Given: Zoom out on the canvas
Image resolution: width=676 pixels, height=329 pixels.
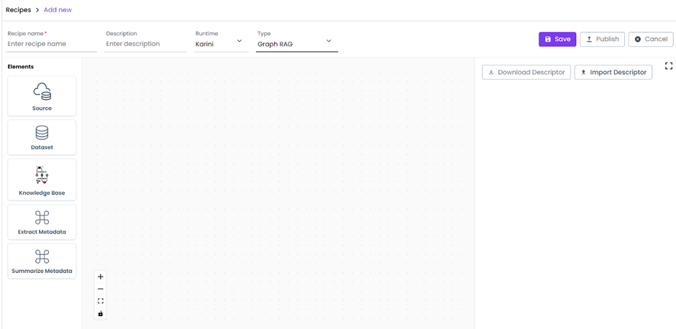Looking at the screenshot, I should point(101,289).
